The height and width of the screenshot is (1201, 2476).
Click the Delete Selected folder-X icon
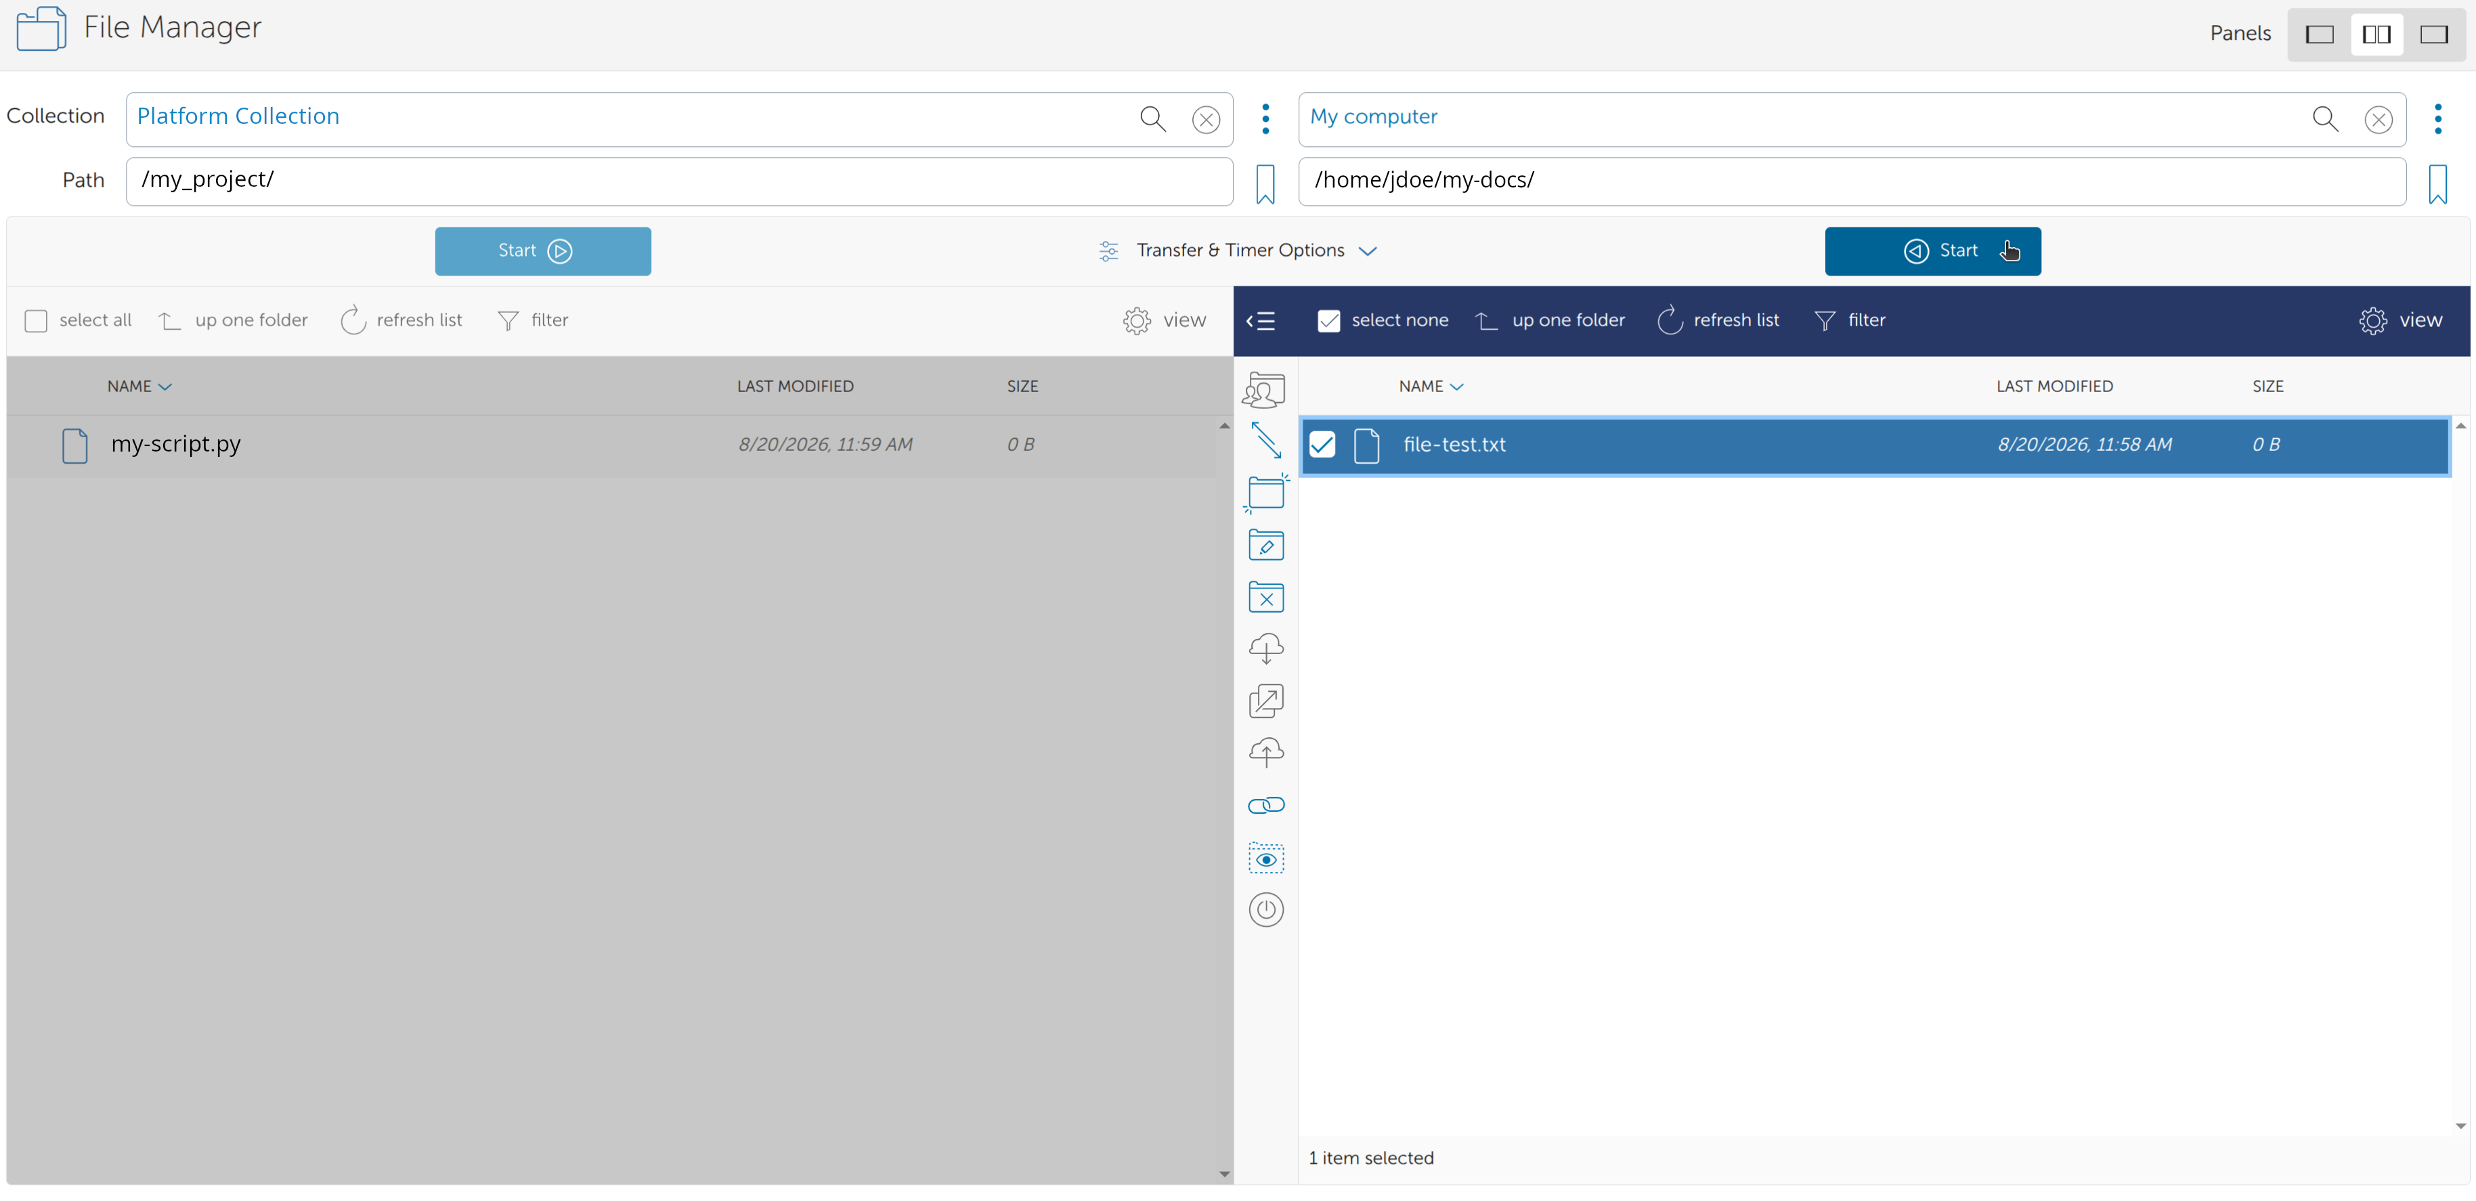tap(1266, 596)
